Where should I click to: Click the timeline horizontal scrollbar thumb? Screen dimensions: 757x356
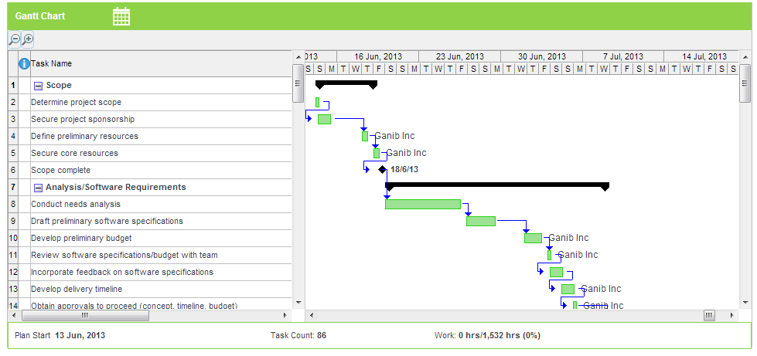coord(708,315)
